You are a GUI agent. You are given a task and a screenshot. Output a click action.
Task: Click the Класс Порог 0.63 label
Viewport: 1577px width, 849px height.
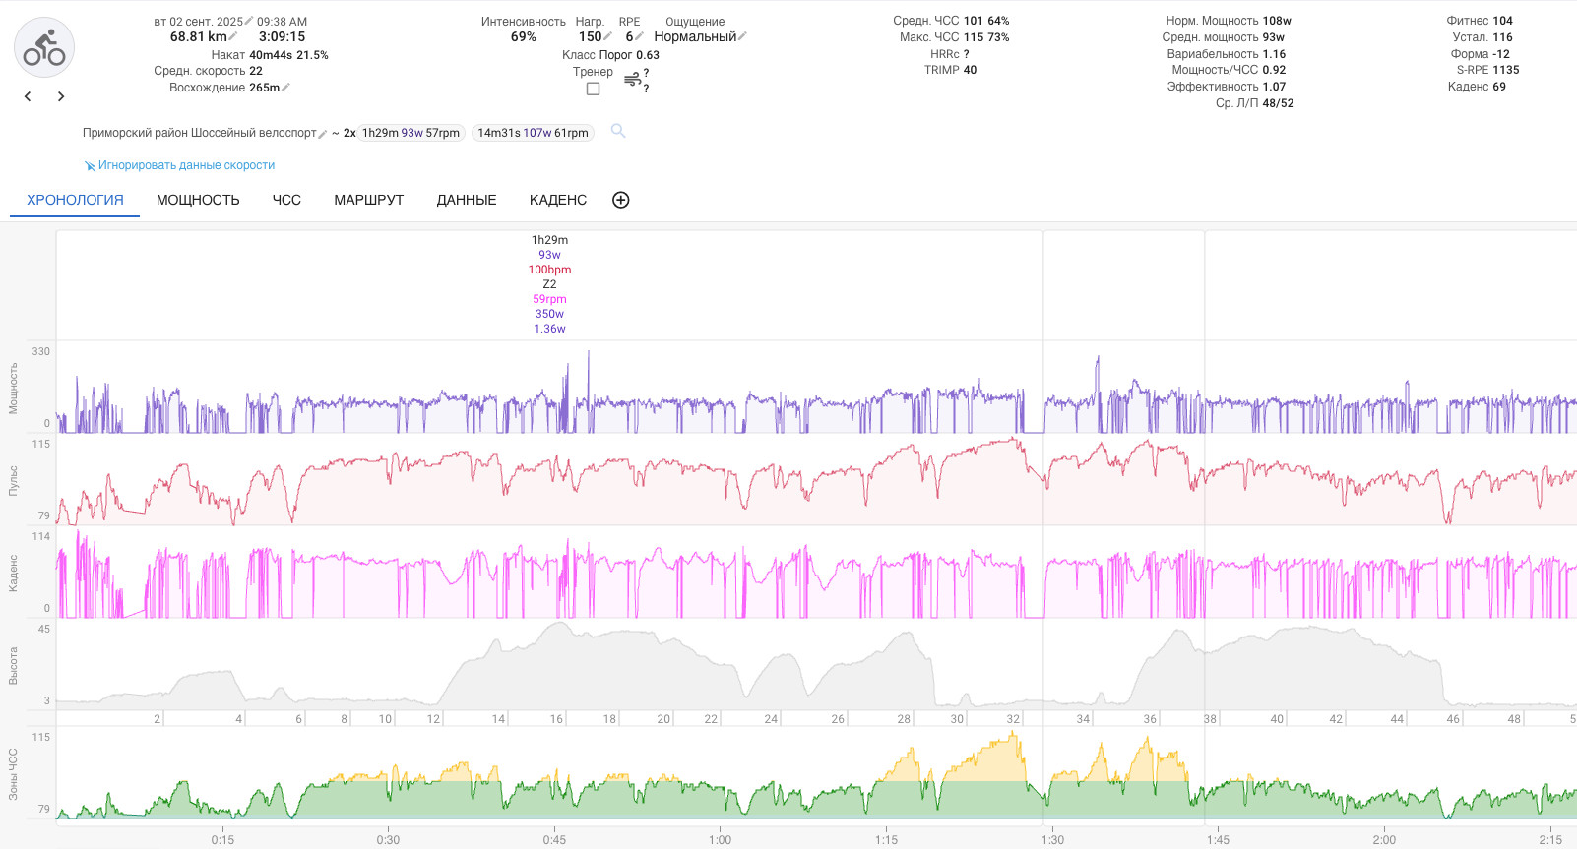[610, 55]
